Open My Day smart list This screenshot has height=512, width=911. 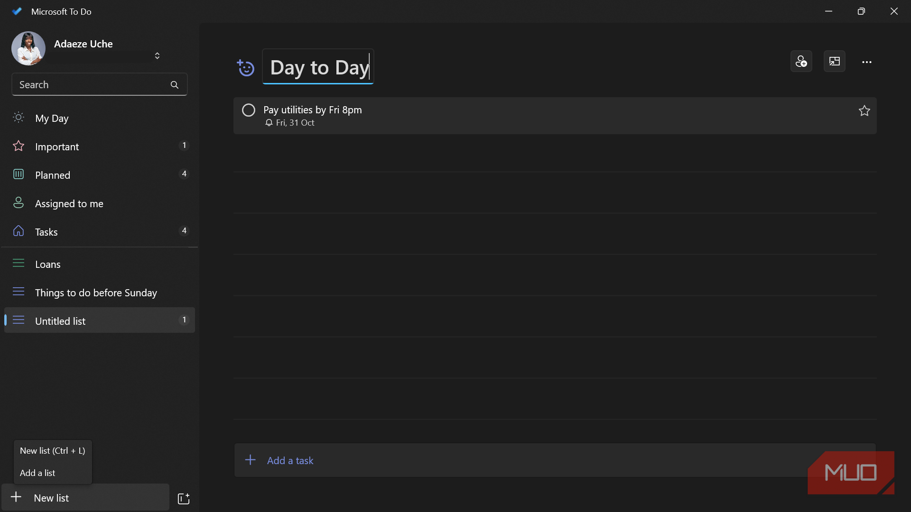[x=100, y=118]
